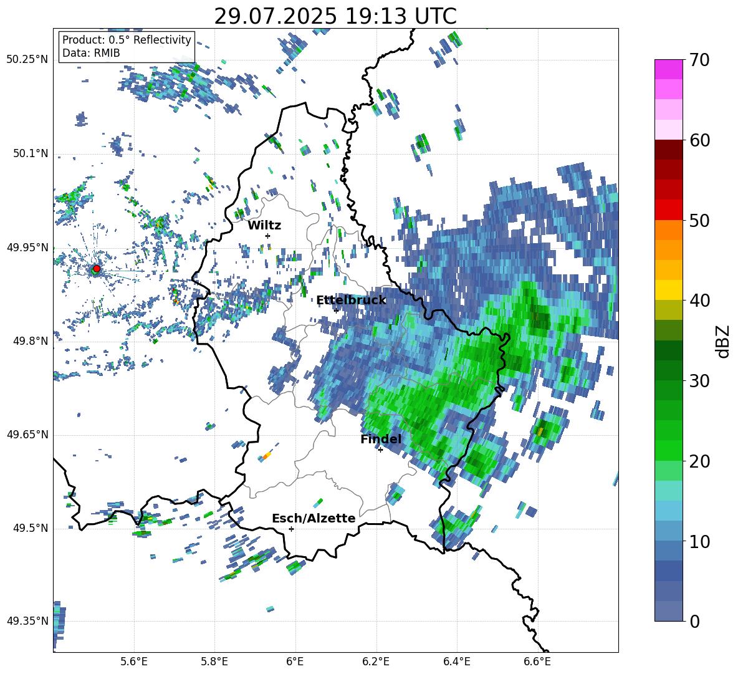
Task: Click the 60 tick on colorbar
Action: [x=699, y=140]
